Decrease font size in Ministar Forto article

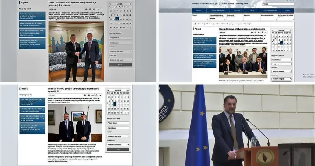(100, 95)
